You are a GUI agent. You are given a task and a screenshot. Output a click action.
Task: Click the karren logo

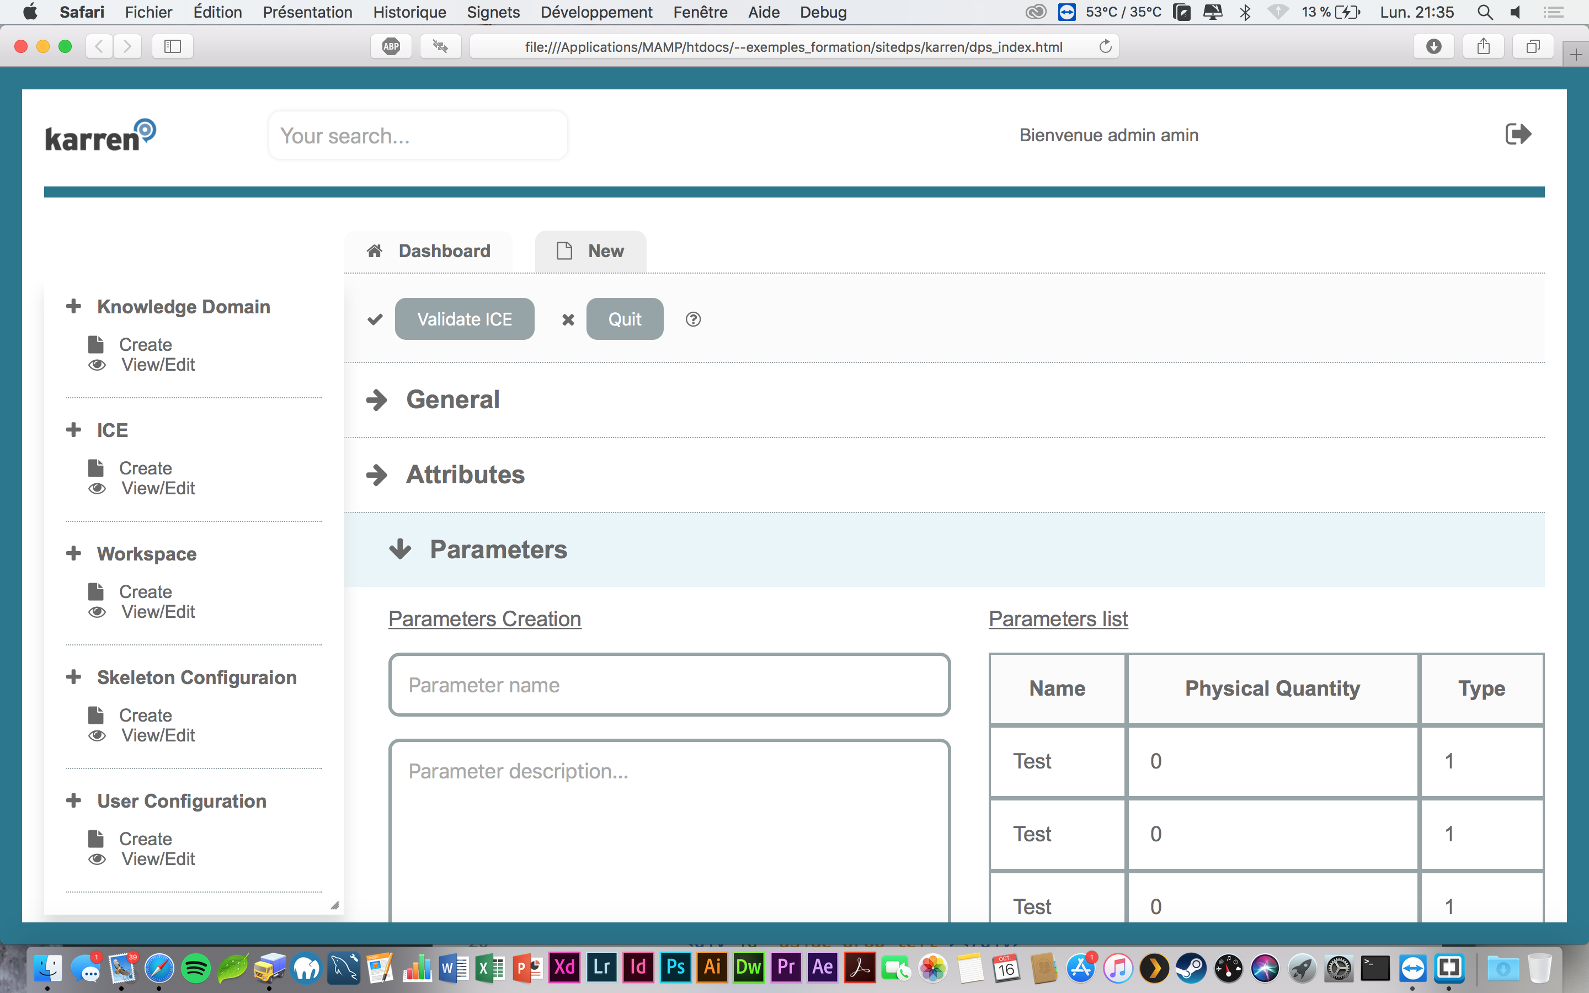point(100,136)
